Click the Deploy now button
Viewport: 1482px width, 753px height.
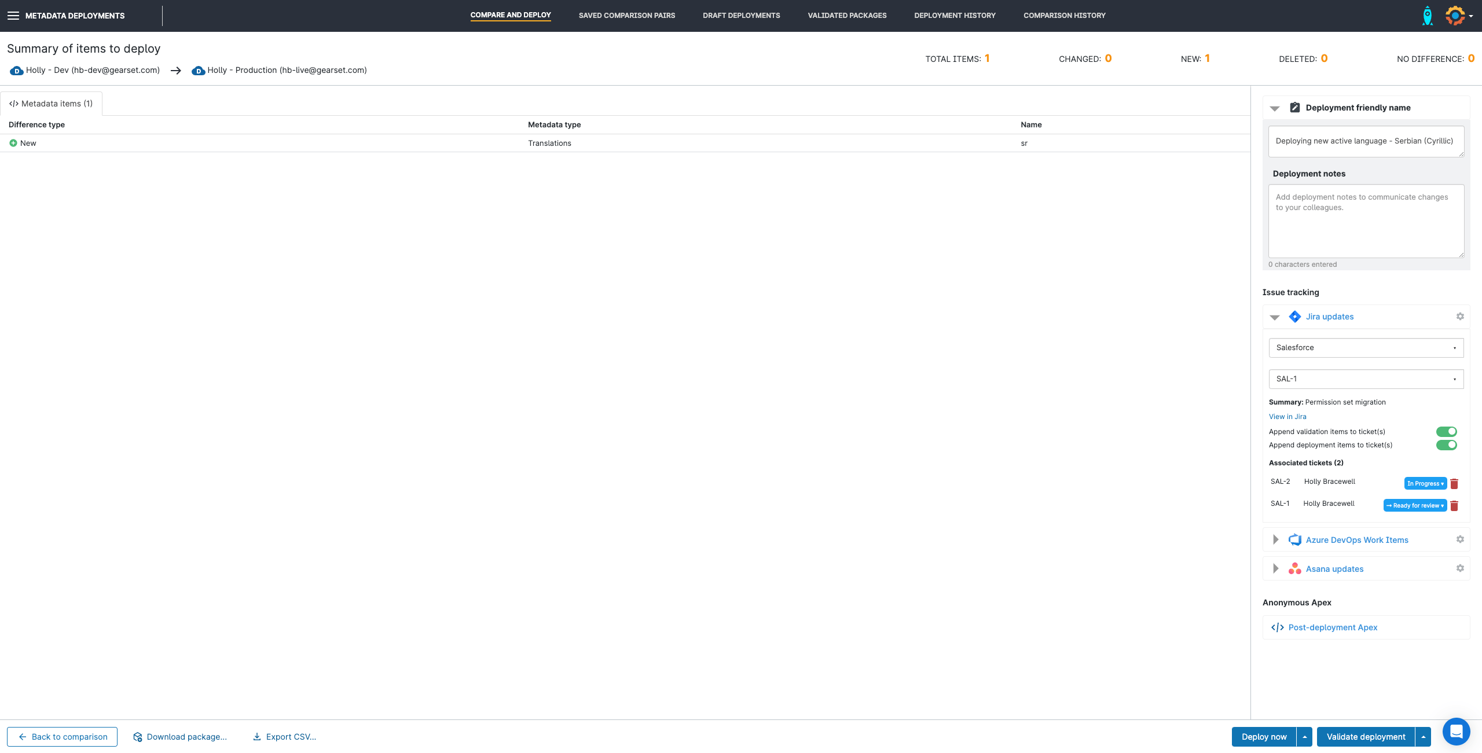point(1263,736)
